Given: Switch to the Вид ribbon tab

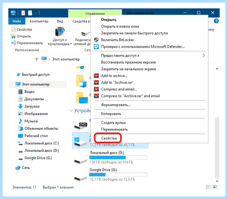Looking at the screenshot, I should tap(60, 21).
